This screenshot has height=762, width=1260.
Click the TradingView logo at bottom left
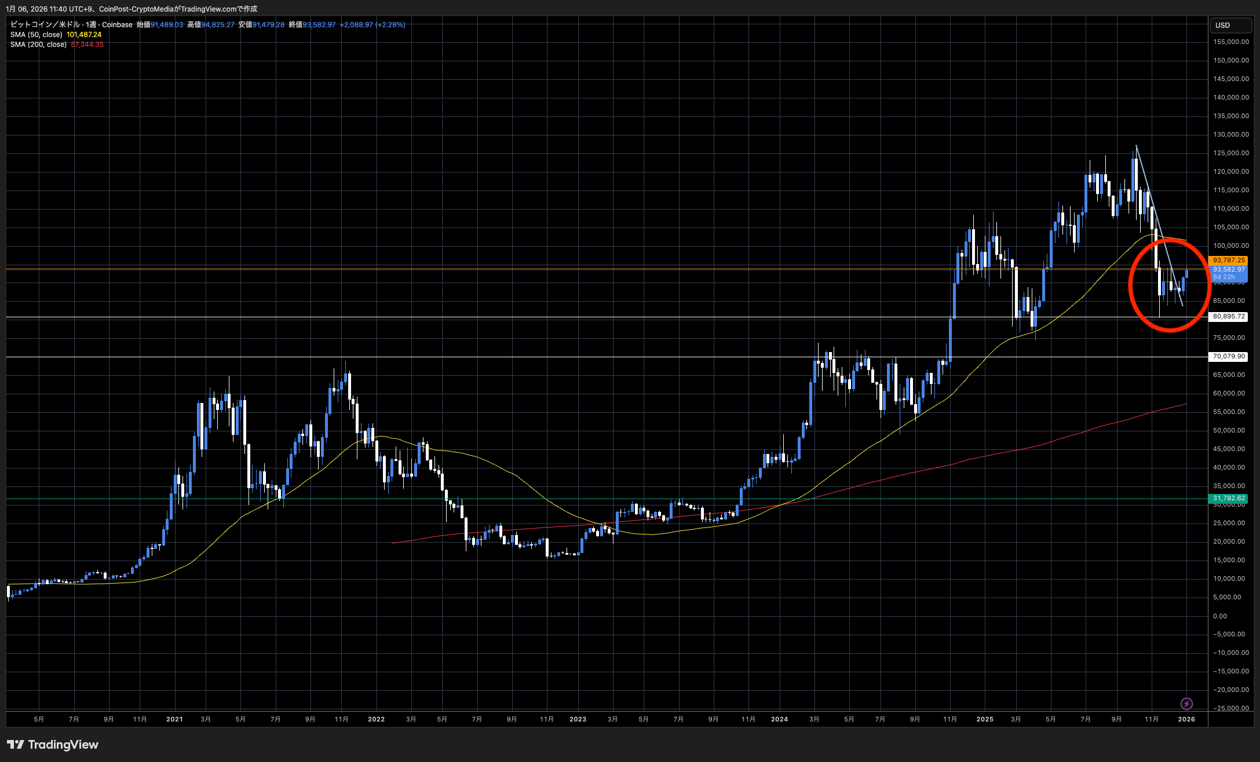coord(52,745)
